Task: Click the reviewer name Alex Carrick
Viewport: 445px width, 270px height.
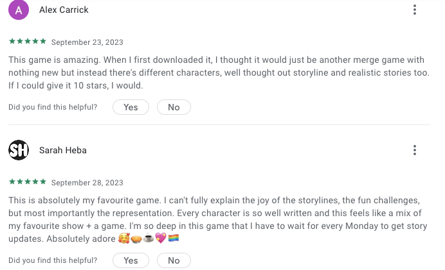Action: click(64, 10)
